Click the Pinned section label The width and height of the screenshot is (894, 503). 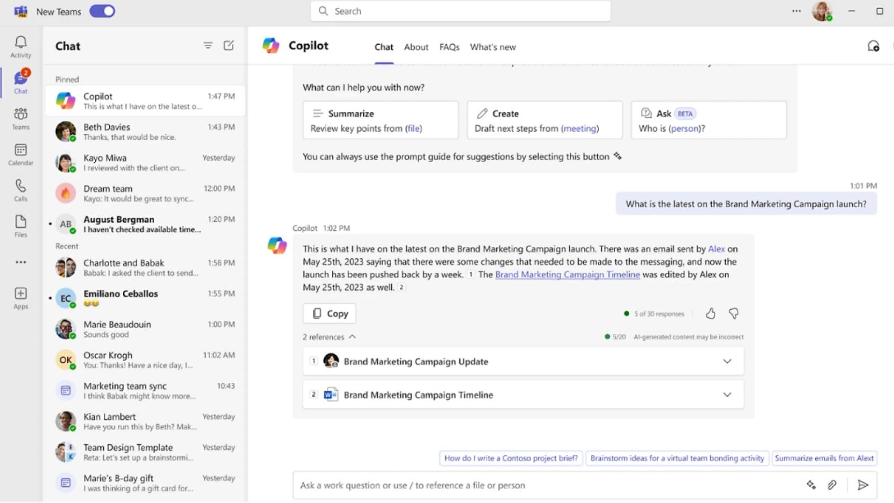click(x=67, y=79)
